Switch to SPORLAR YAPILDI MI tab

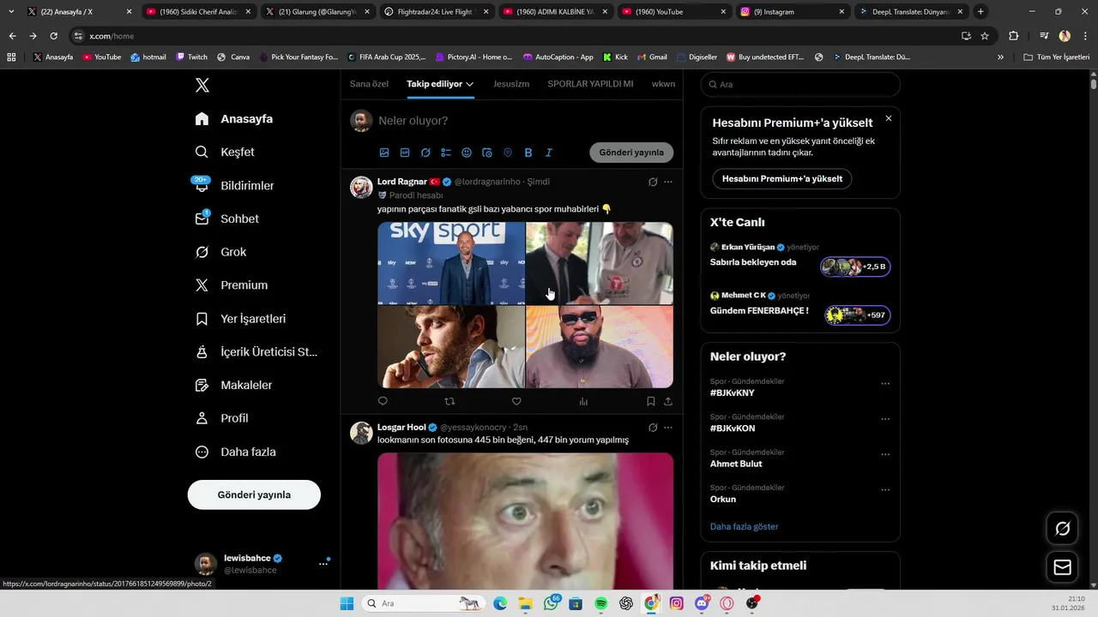point(590,84)
